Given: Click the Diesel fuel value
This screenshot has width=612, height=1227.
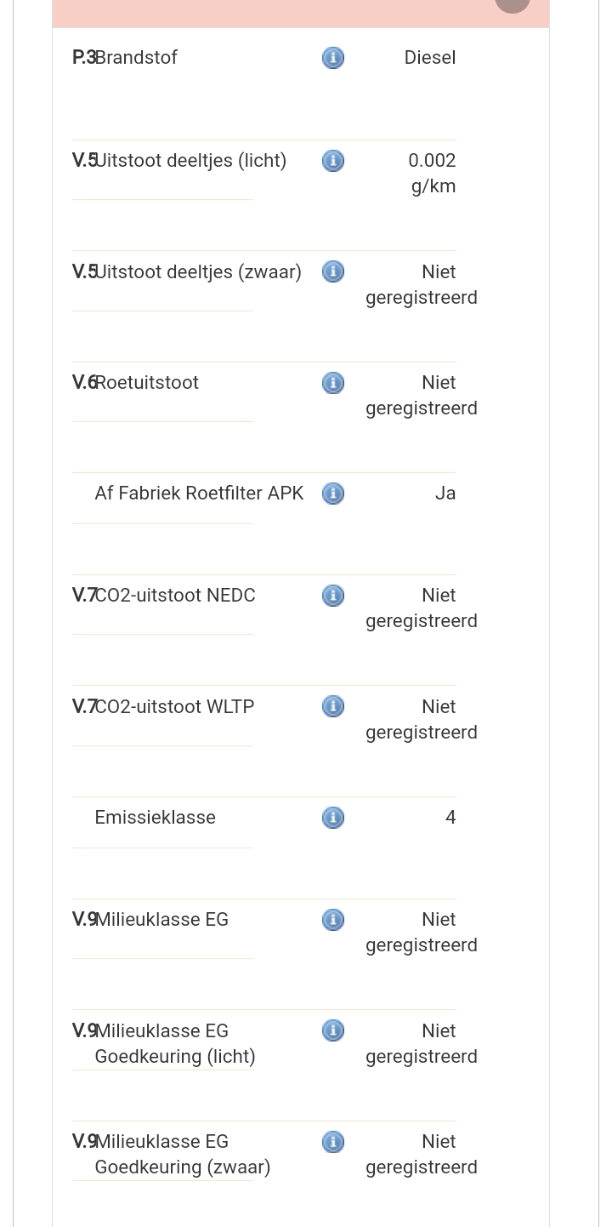Looking at the screenshot, I should [430, 58].
